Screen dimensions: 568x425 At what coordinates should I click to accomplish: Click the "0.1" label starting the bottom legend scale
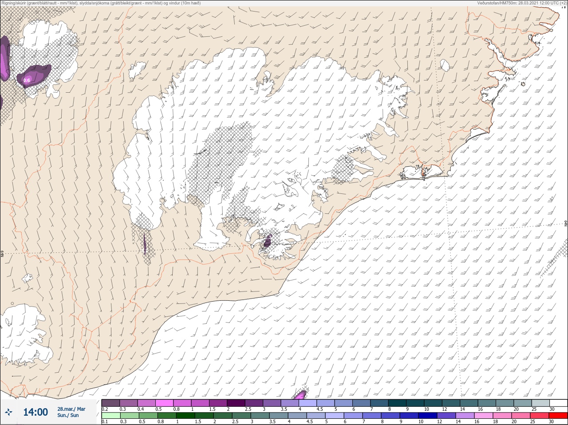coord(105,421)
